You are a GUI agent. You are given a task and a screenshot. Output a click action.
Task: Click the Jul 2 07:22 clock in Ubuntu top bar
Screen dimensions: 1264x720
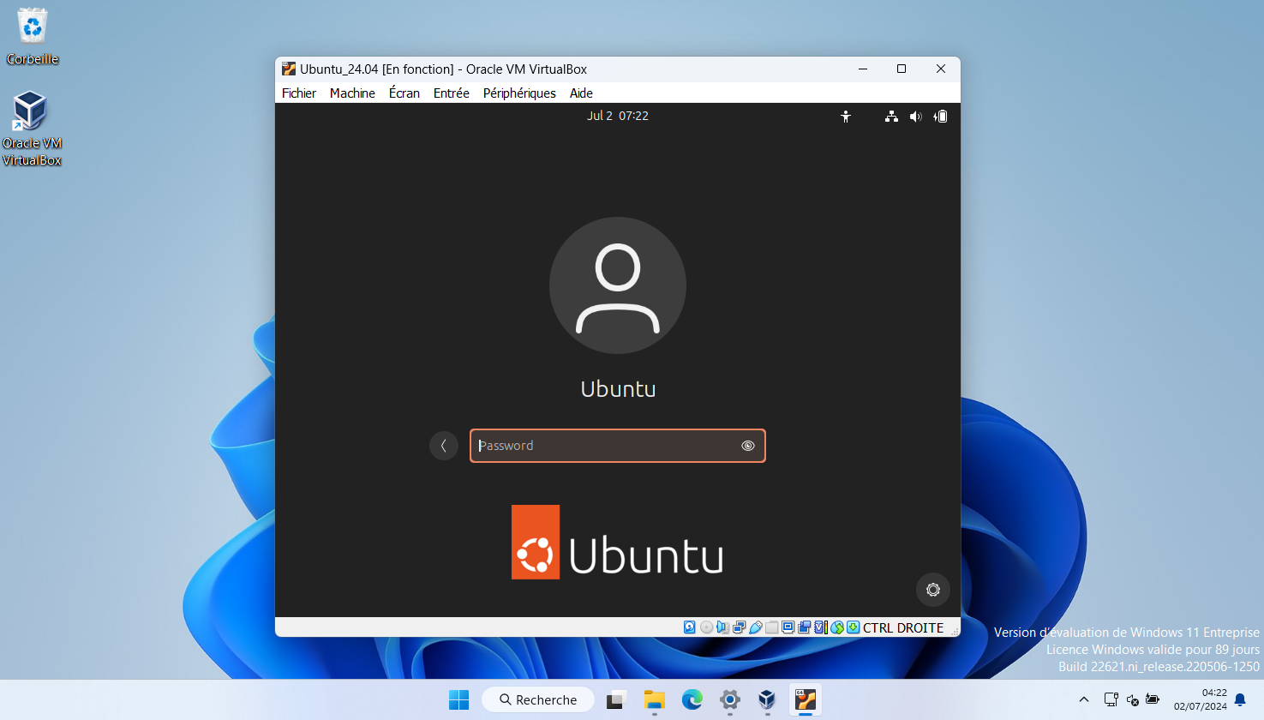[x=618, y=116]
